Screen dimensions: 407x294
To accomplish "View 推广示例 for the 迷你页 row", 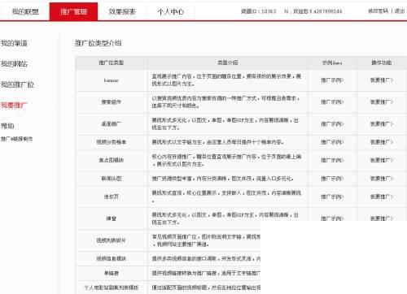I will 332,197.
